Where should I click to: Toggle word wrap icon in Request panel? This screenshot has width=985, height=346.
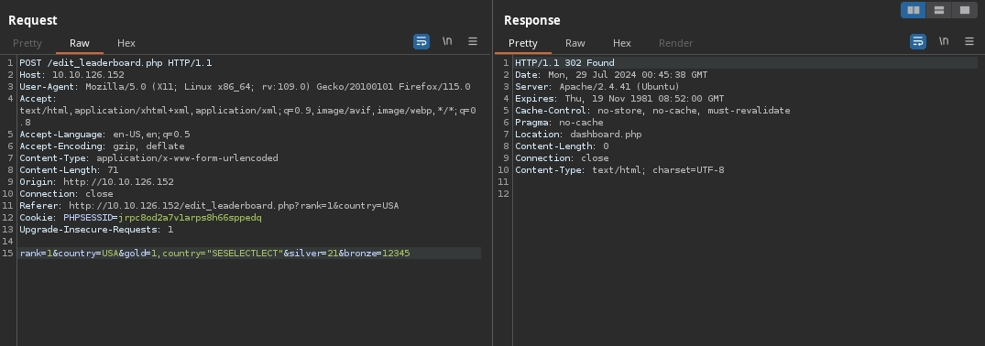[x=421, y=42]
